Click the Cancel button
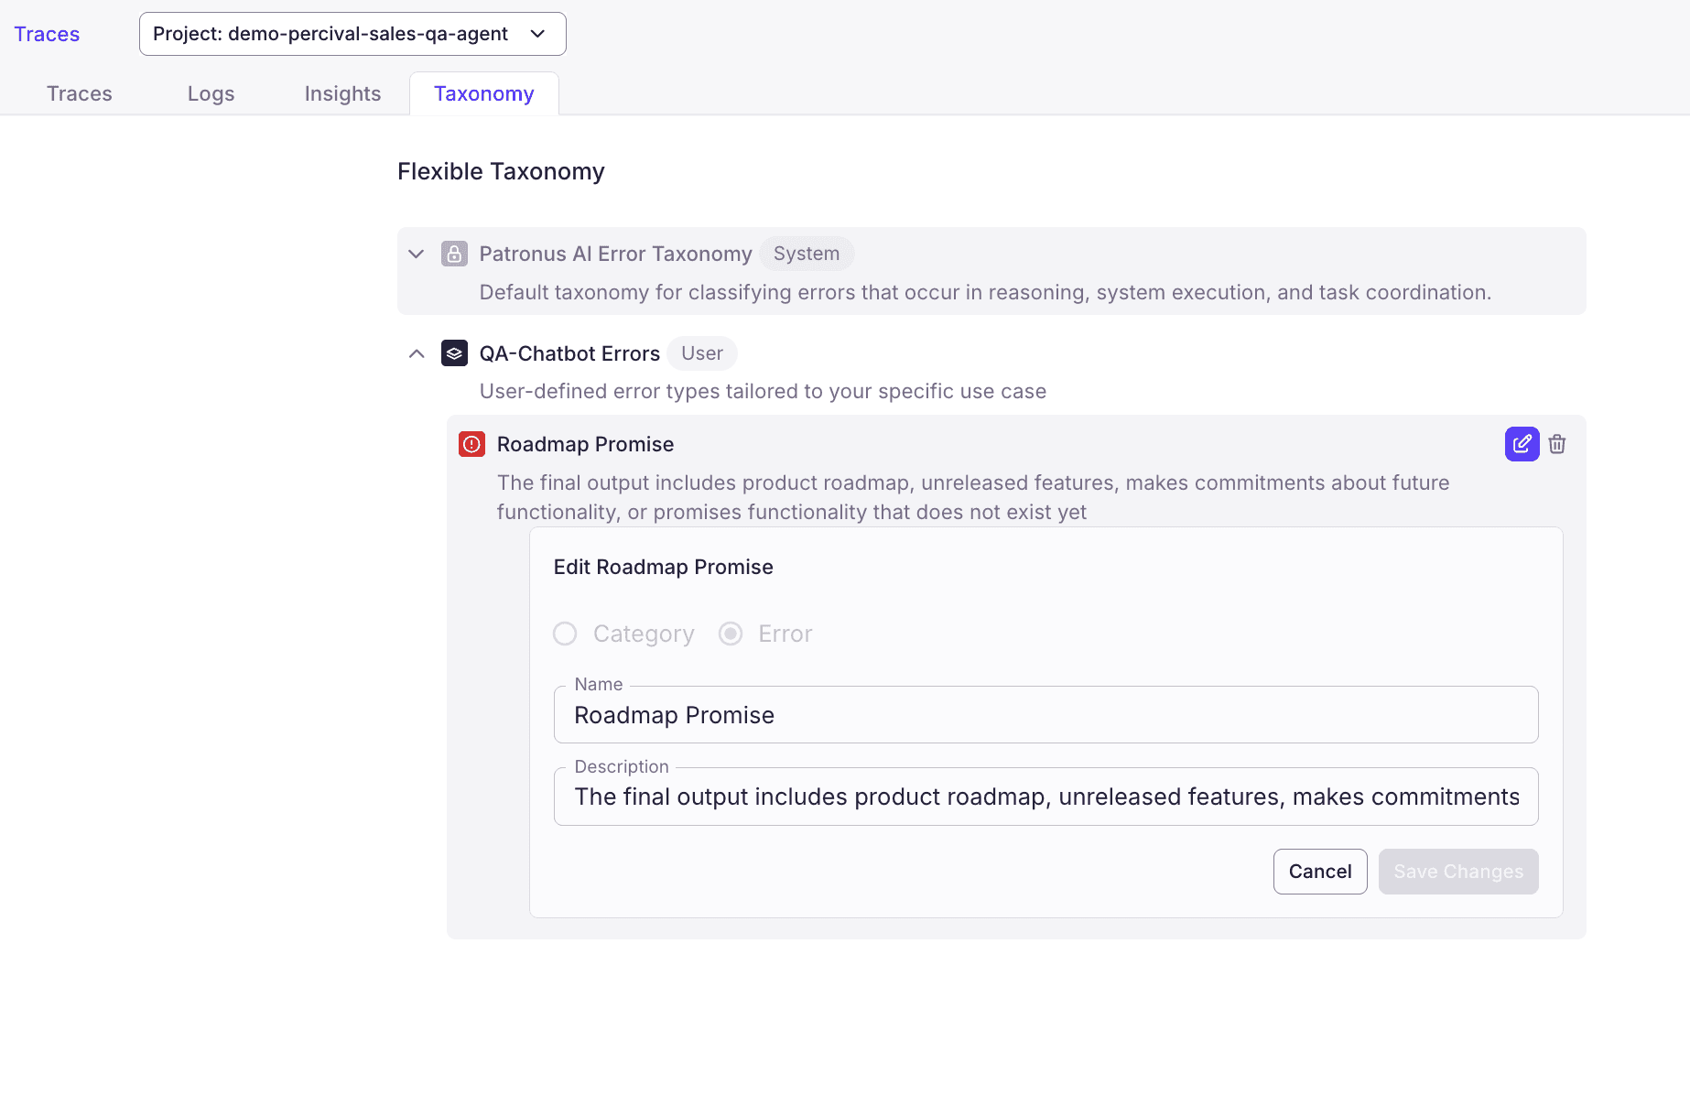The width and height of the screenshot is (1690, 1095). click(1319, 872)
